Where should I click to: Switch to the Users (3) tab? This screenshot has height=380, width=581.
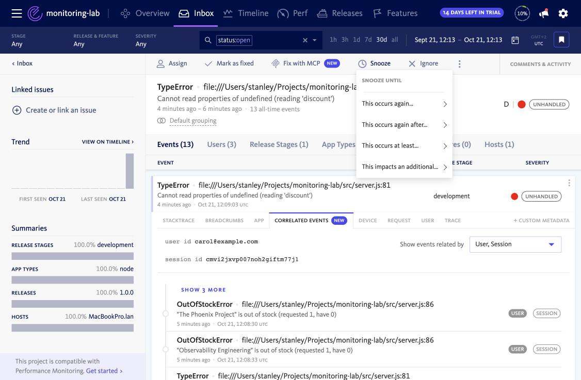(x=221, y=144)
